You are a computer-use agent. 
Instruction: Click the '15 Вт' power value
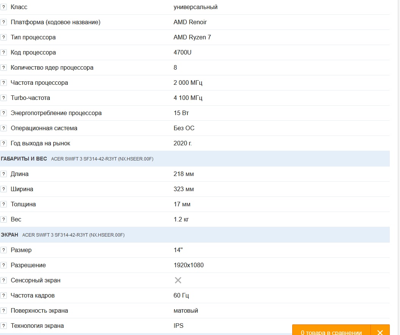[181, 113]
